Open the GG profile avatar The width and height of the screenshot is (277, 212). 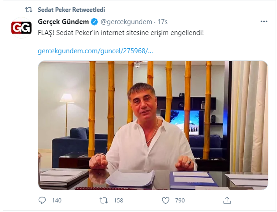[x=21, y=28]
